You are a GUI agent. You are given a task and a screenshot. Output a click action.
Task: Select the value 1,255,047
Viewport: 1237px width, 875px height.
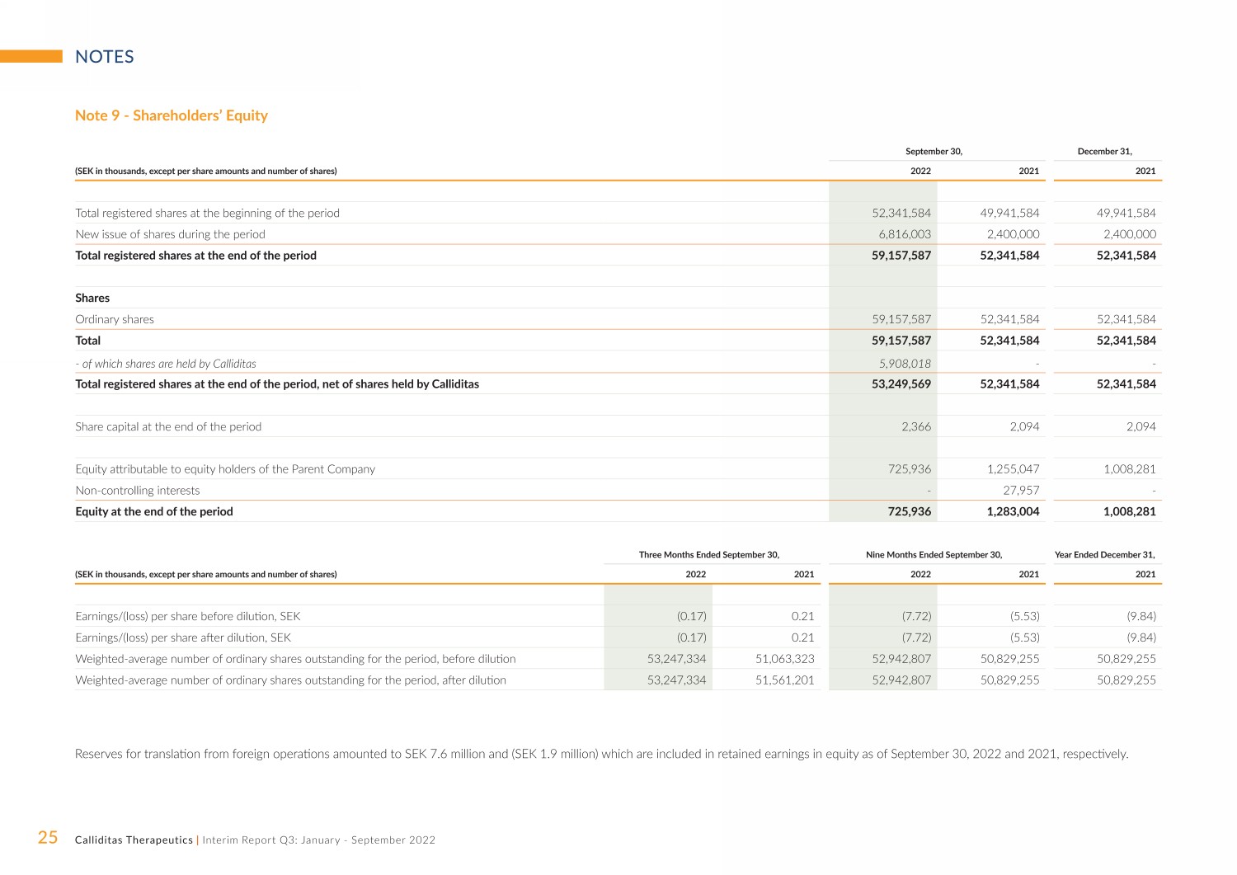point(1014,469)
